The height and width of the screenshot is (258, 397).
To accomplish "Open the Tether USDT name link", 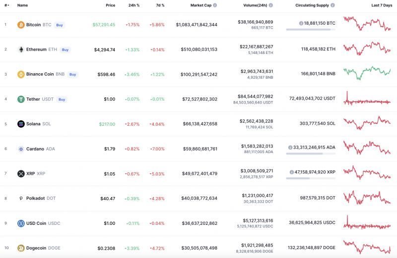I will tap(40, 99).
